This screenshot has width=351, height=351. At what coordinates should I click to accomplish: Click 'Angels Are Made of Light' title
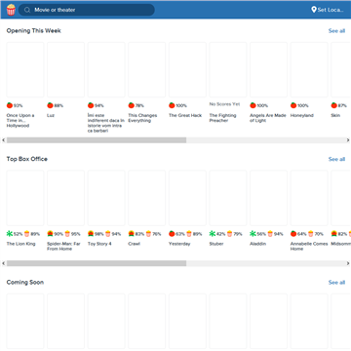coord(268,118)
